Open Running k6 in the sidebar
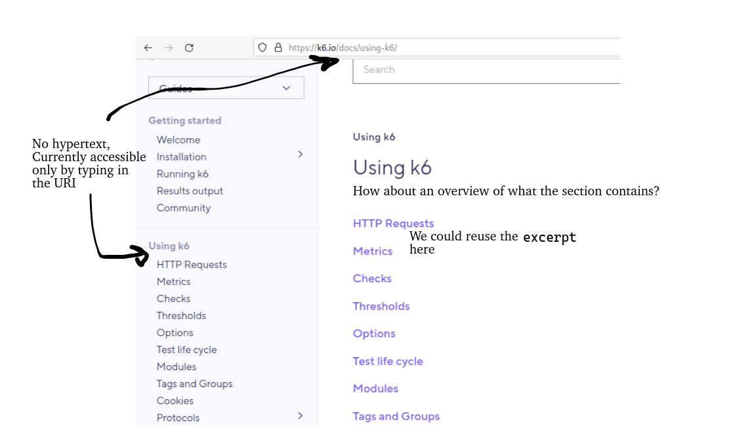 tap(182, 174)
